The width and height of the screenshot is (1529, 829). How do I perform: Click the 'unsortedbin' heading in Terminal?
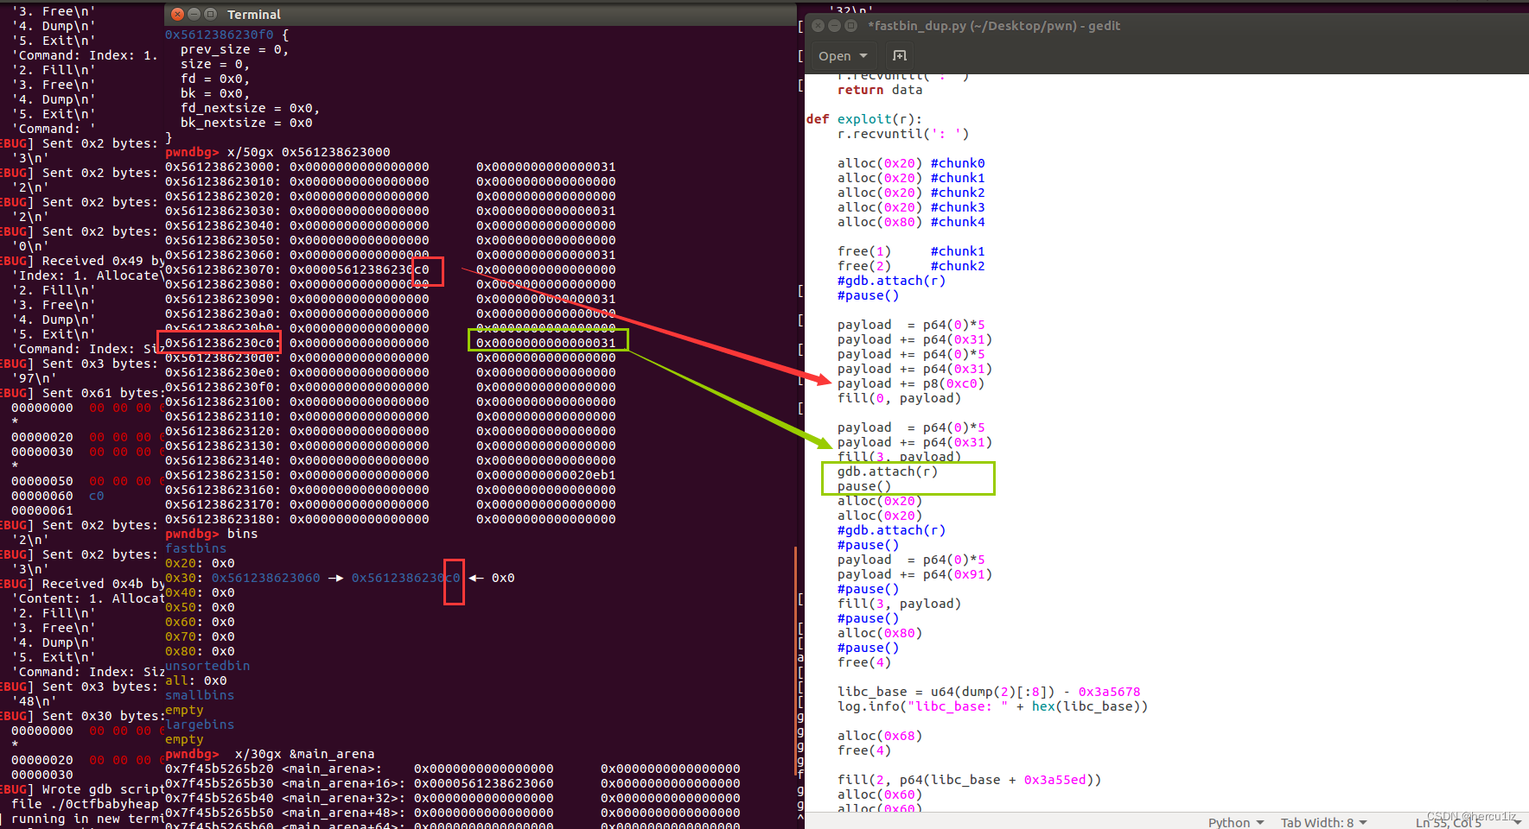point(207,666)
